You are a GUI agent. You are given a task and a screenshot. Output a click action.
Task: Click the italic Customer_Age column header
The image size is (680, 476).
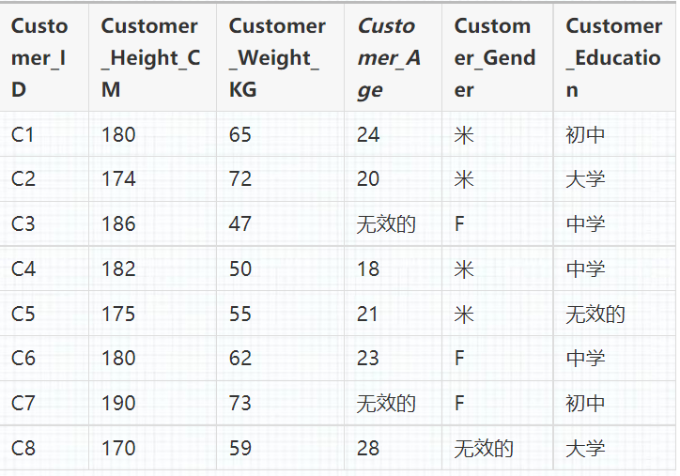coord(389,58)
